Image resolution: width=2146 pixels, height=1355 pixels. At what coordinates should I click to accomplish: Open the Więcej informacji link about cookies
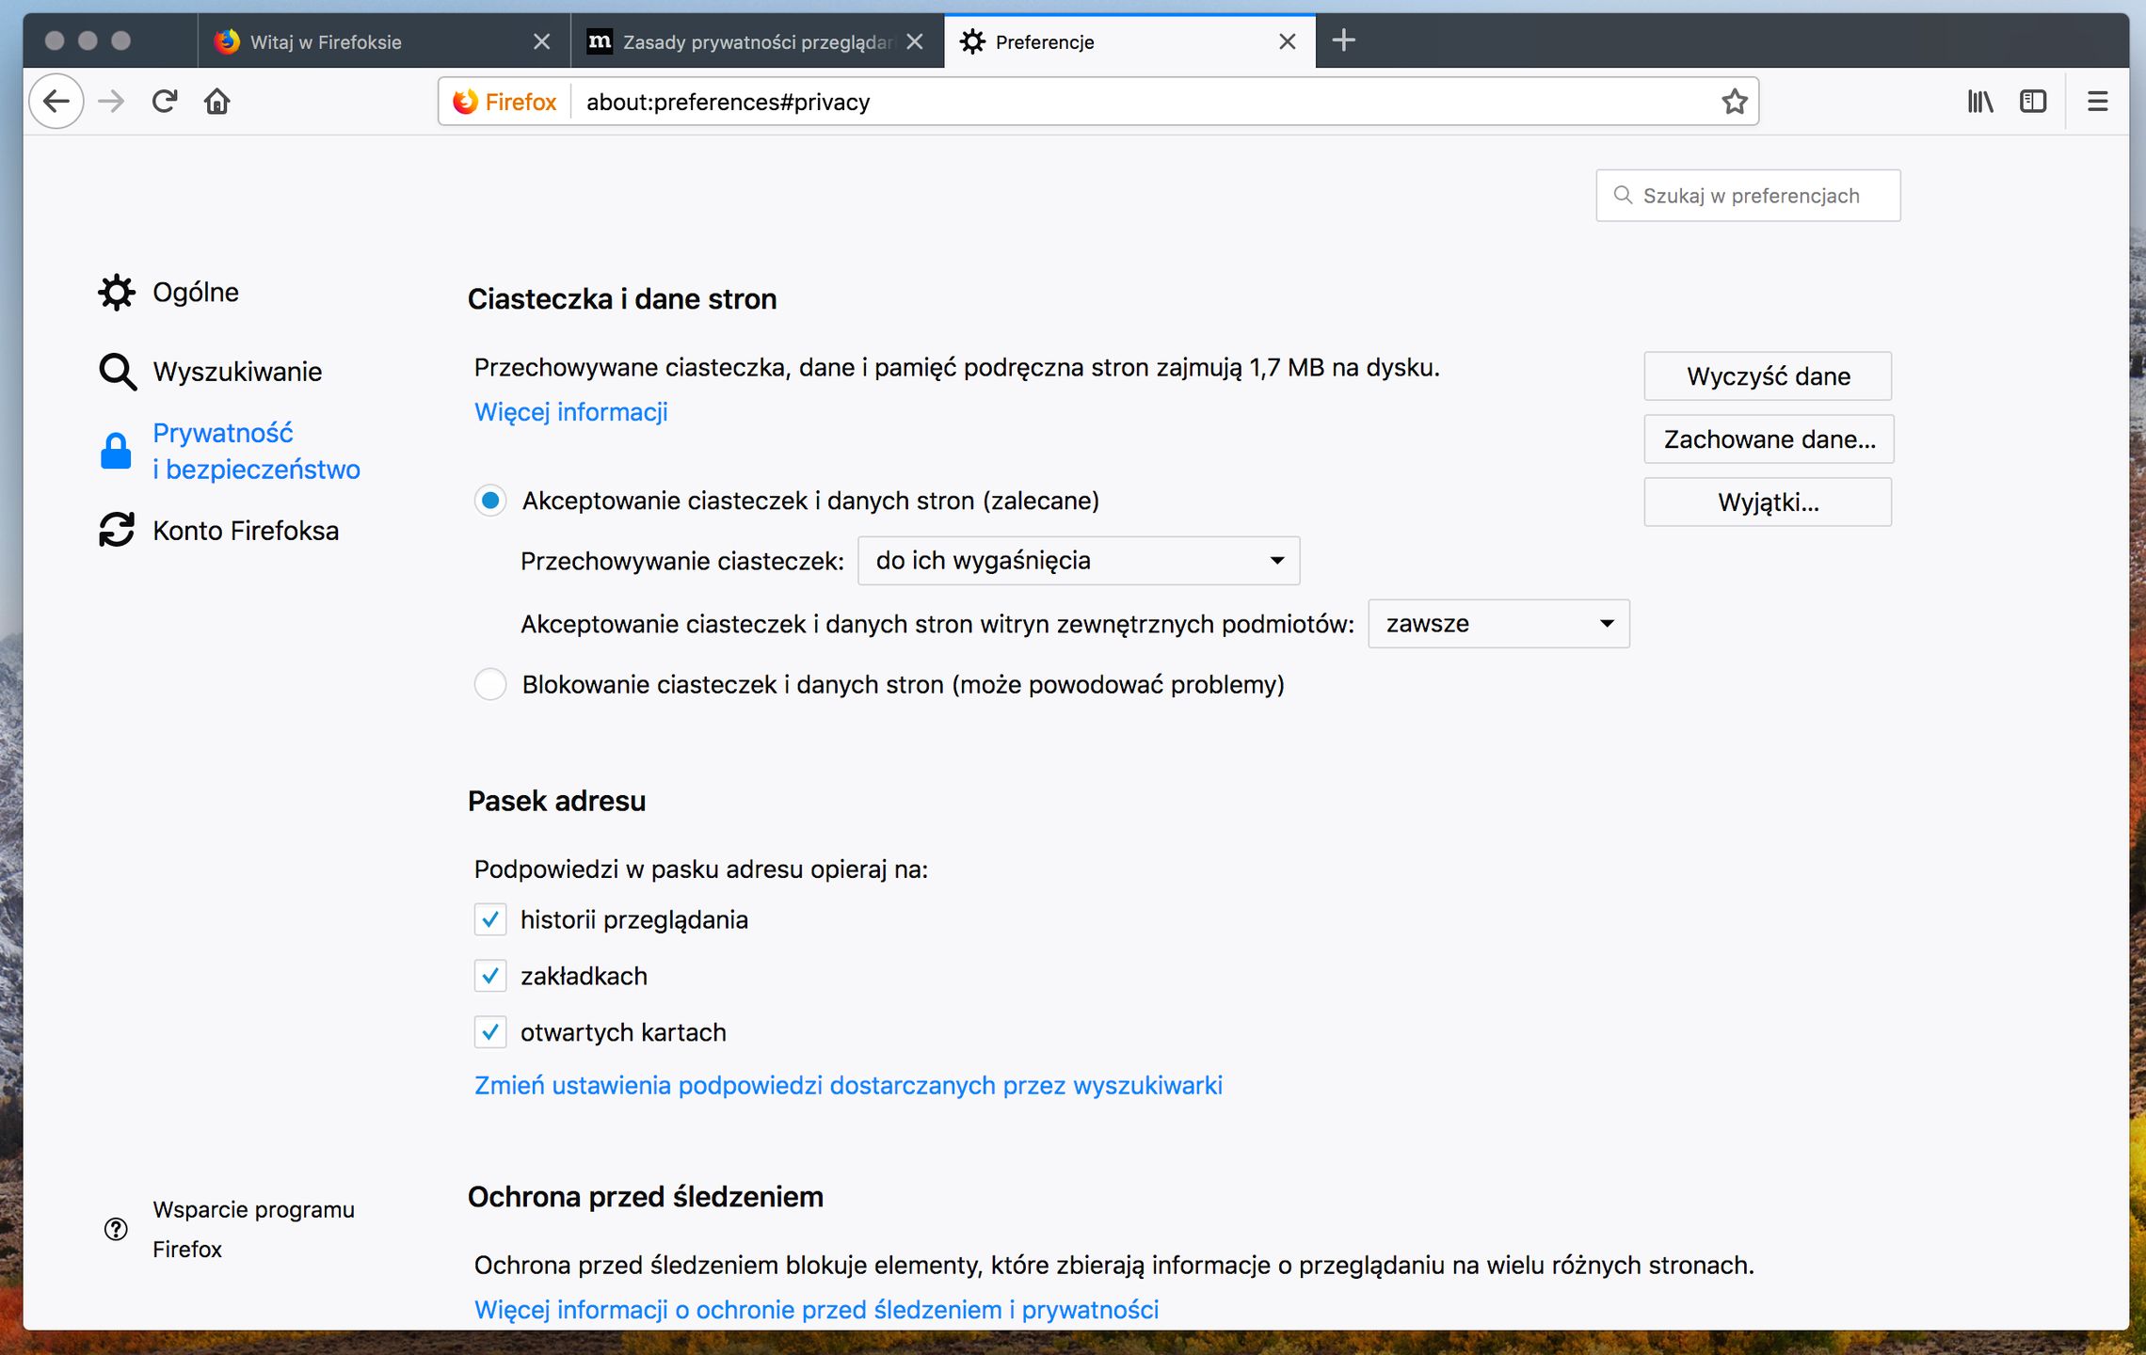(x=571, y=412)
